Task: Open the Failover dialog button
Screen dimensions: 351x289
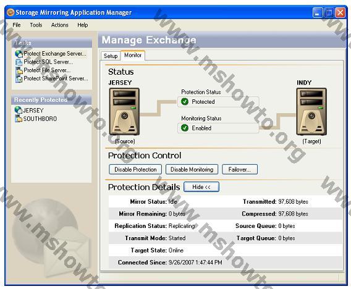Action: (240, 170)
